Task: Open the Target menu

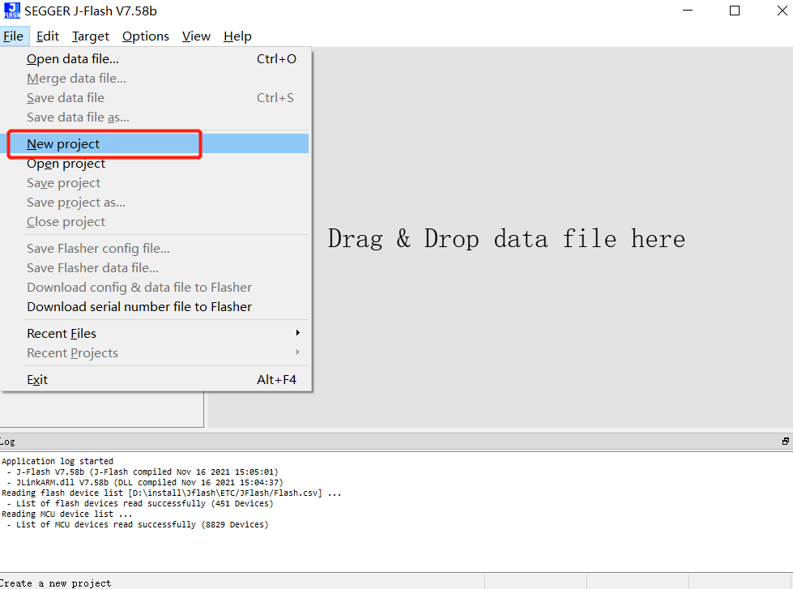Action: point(91,36)
